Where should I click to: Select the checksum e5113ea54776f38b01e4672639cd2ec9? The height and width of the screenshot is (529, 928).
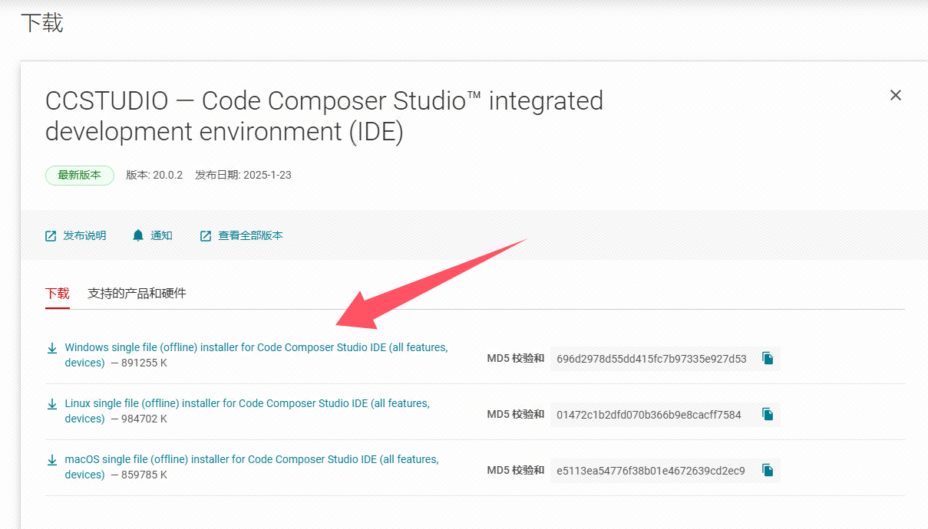click(x=651, y=470)
